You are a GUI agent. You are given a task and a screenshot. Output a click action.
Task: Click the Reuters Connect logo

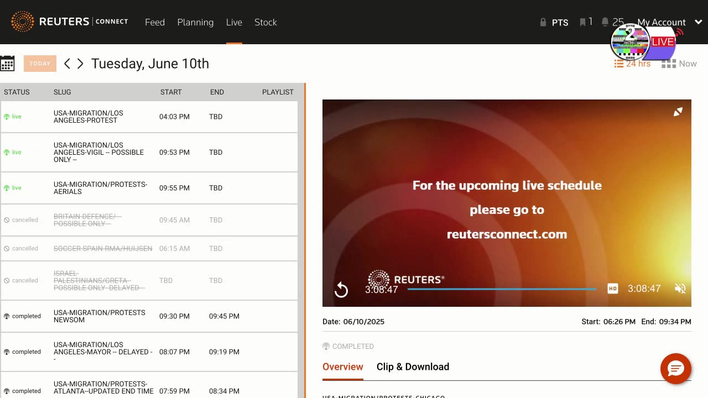pyautogui.click(x=70, y=22)
